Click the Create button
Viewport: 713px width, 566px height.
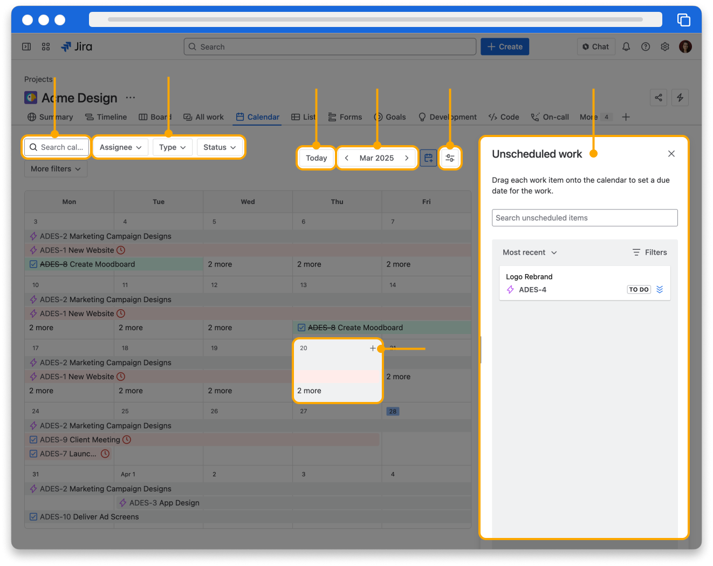[x=505, y=47]
